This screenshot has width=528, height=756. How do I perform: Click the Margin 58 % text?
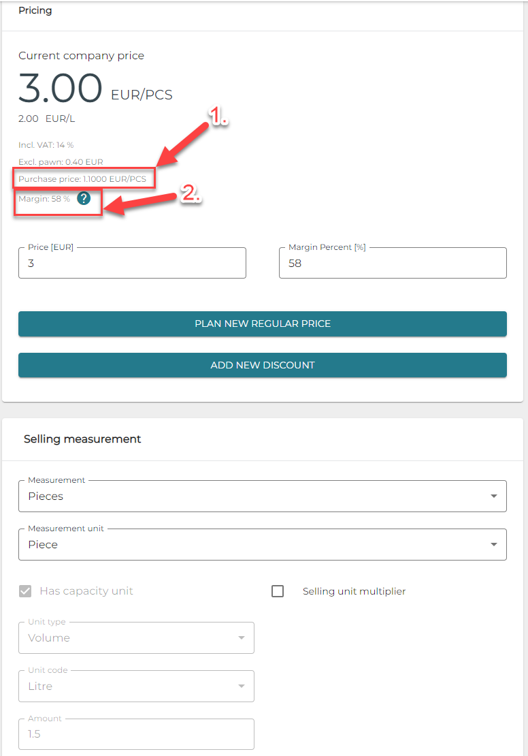(x=44, y=199)
